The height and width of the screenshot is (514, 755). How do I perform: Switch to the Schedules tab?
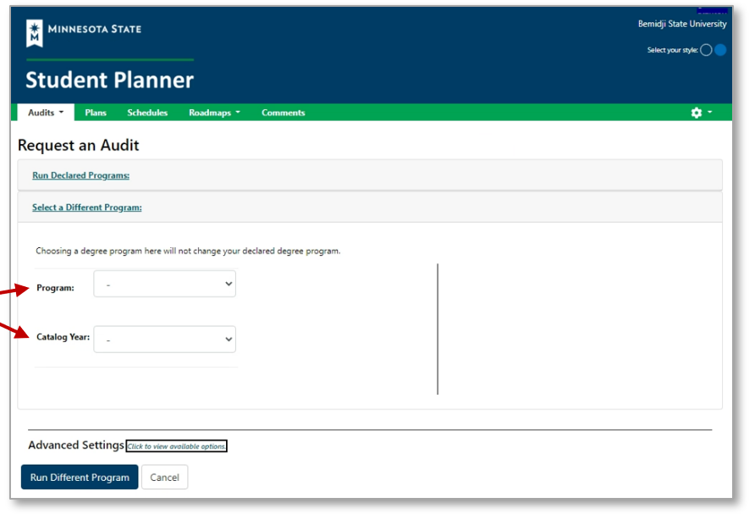click(x=147, y=113)
